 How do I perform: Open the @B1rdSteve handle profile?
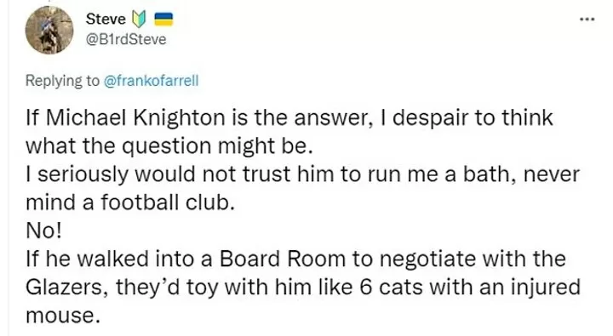126,39
